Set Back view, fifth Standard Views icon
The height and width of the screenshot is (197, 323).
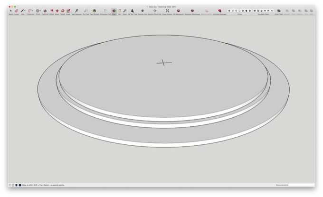click(268, 11)
